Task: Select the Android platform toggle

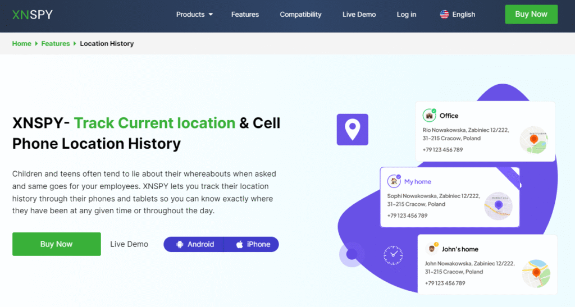Action: tap(194, 244)
